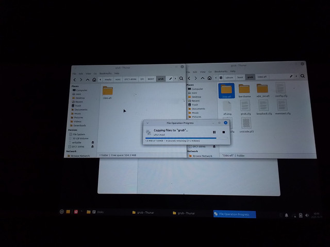330x247 pixels.
Task: Stop the file copy operation
Action: coord(223,132)
